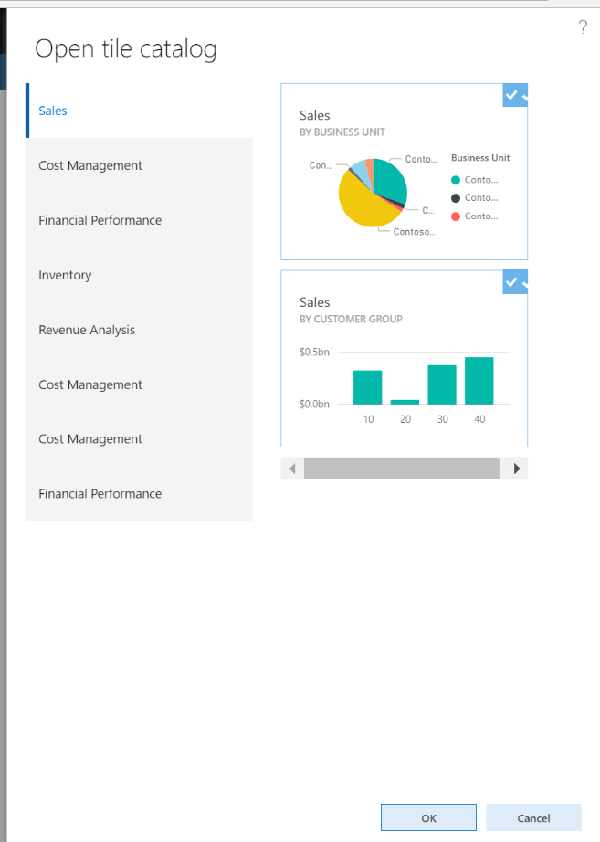Click the Sales by Business Unit tile title
The height and width of the screenshot is (842, 600).
coord(315,115)
